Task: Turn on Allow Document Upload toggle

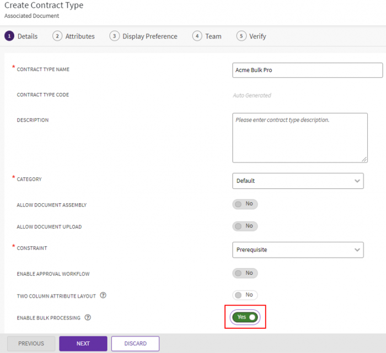Action: tap(245, 226)
